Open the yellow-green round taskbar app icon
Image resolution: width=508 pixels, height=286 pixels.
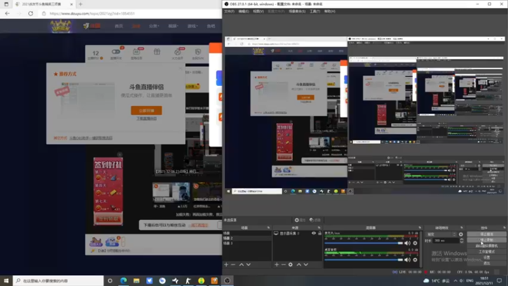point(201,280)
